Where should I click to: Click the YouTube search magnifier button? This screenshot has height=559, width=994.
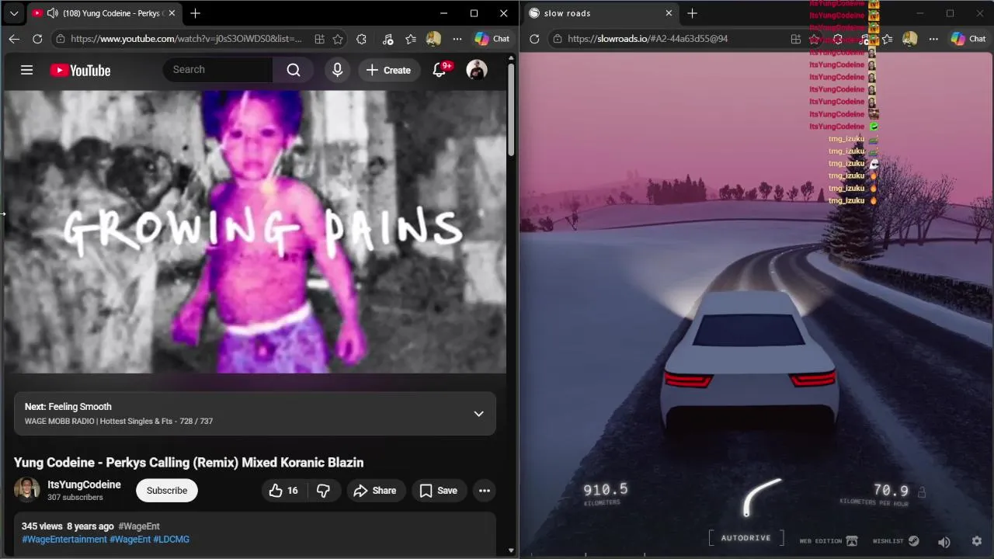(294, 70)
